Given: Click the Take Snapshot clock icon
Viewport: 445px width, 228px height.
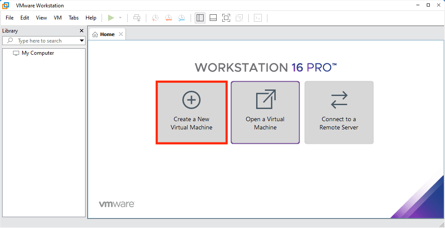Looking at the screenshot, I should pos(155,18).
